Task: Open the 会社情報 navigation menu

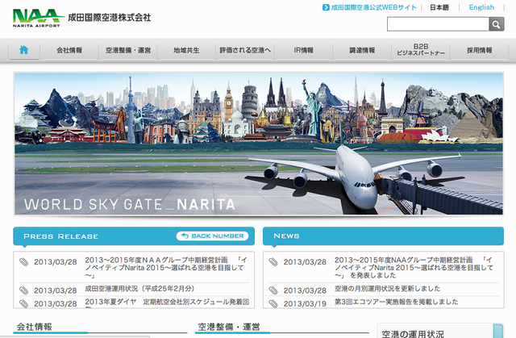Action: pyautogui.click(x=69, y=50)
